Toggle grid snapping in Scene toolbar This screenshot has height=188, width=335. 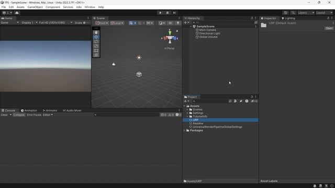(140, 23)
